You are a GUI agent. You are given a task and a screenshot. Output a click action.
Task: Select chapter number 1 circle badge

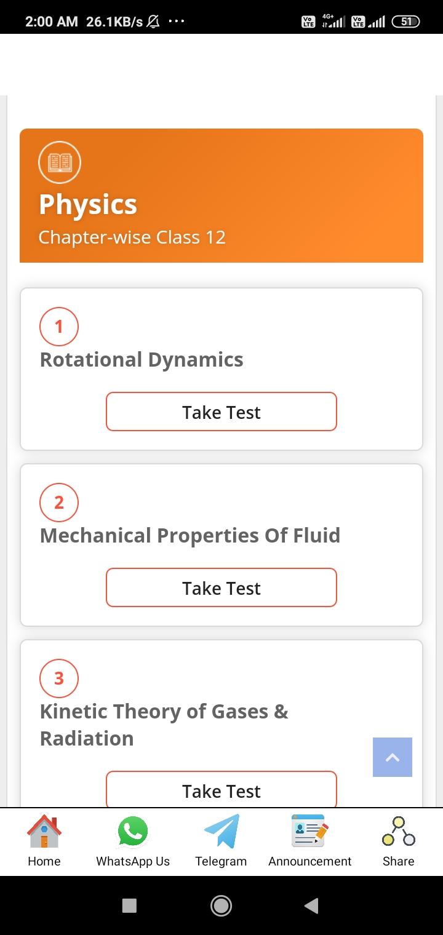pyautogui.click(x=59, y=326)
